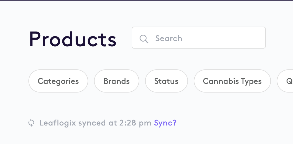Choose the Categories pill button
293x144 pixels.
click(x=58, y=81)
